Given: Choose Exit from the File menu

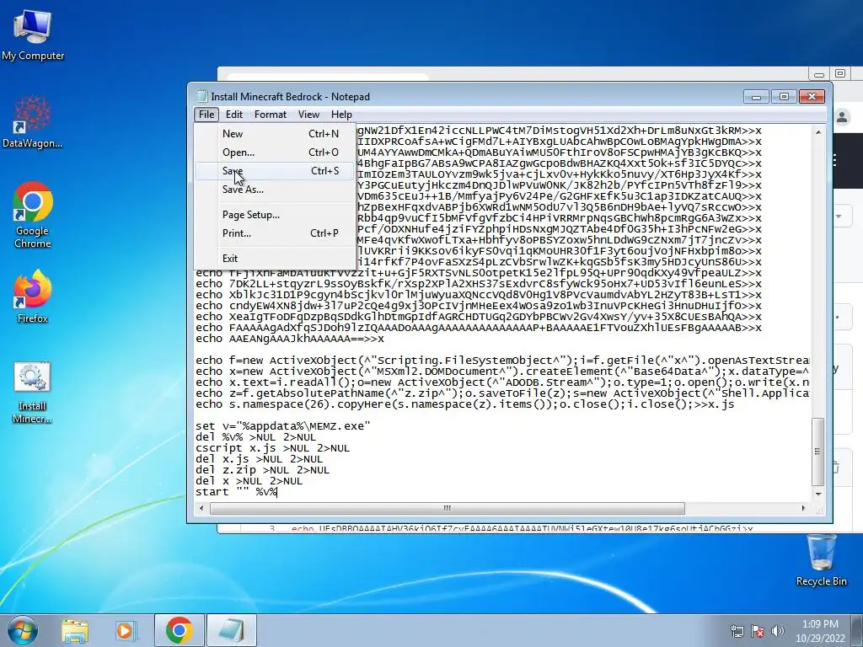Looking at the screenshot, I should [275, 259].
